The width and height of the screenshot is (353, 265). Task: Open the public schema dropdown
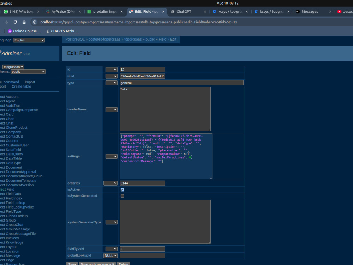[28, 72]
